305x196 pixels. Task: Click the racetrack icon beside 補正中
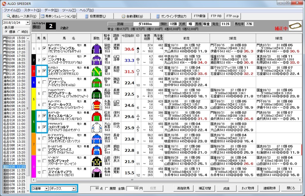click(295, 26)
